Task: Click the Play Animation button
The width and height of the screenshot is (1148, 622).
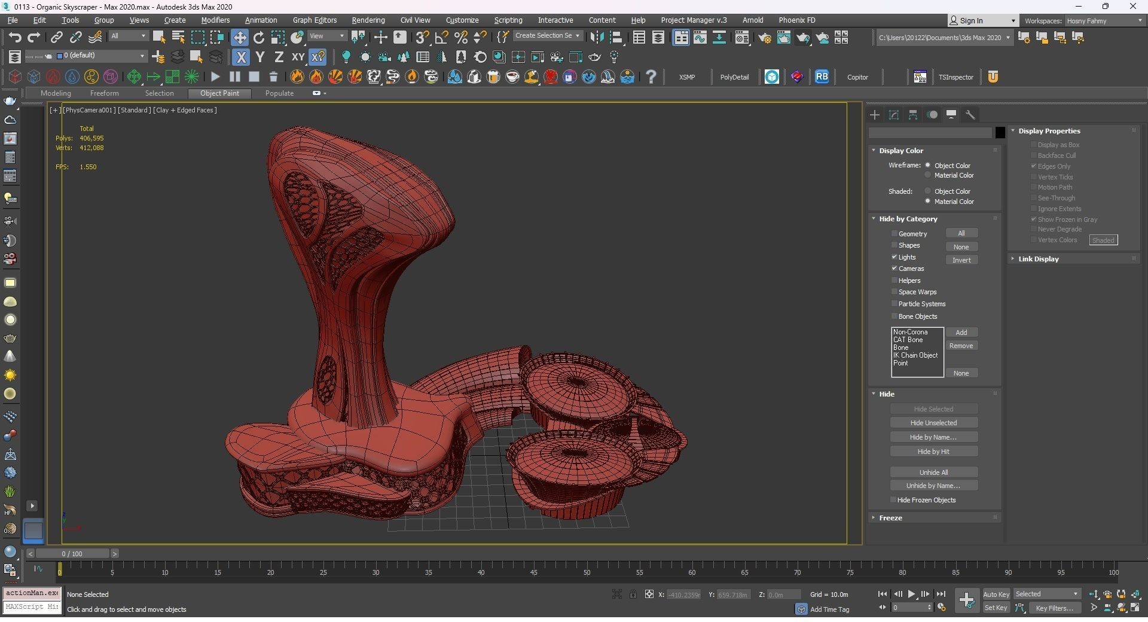Action: (912, 594)
